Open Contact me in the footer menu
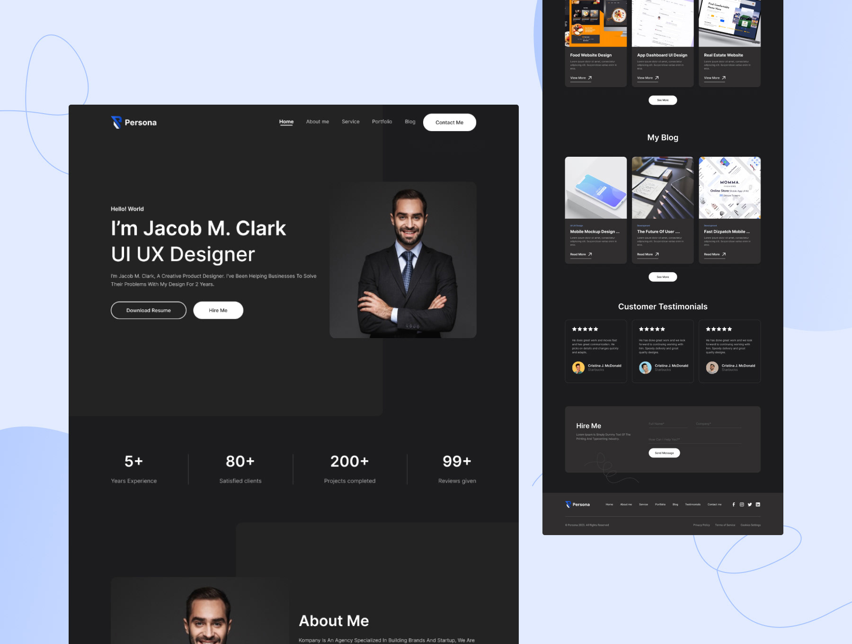 click(714, 504)
